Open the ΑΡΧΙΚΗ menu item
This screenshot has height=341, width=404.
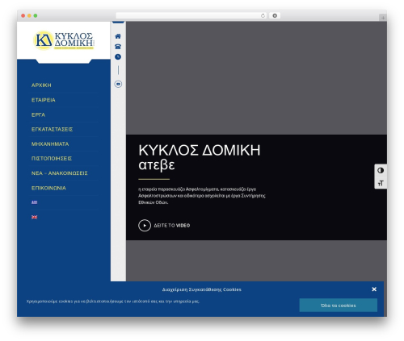[x=41, y=85]
